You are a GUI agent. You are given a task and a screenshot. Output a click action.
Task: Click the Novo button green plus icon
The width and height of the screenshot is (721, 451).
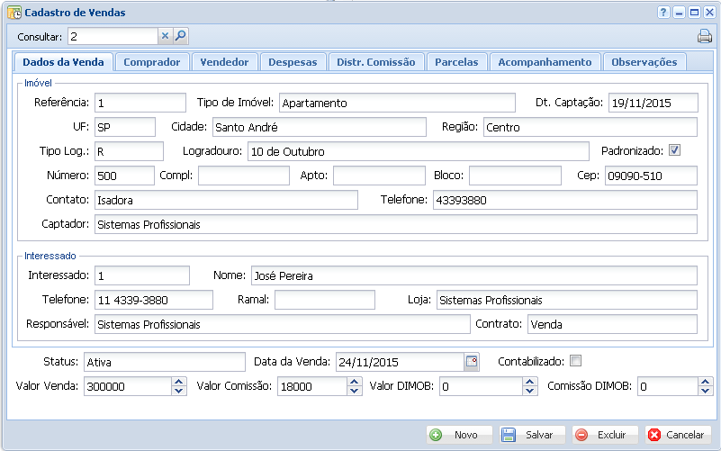(x=437, y=435)
